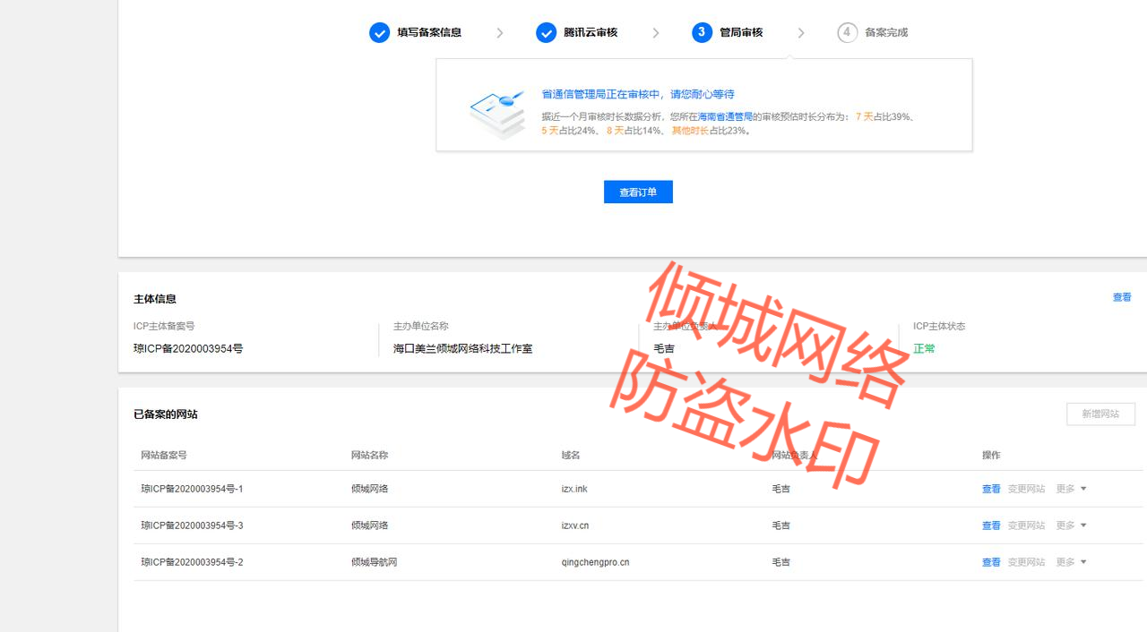This screenshot has width=1147, height=632.
Task: Click the step 3 管局审核 circle icon
Action: pyautogui.click(x=702, y=33)
